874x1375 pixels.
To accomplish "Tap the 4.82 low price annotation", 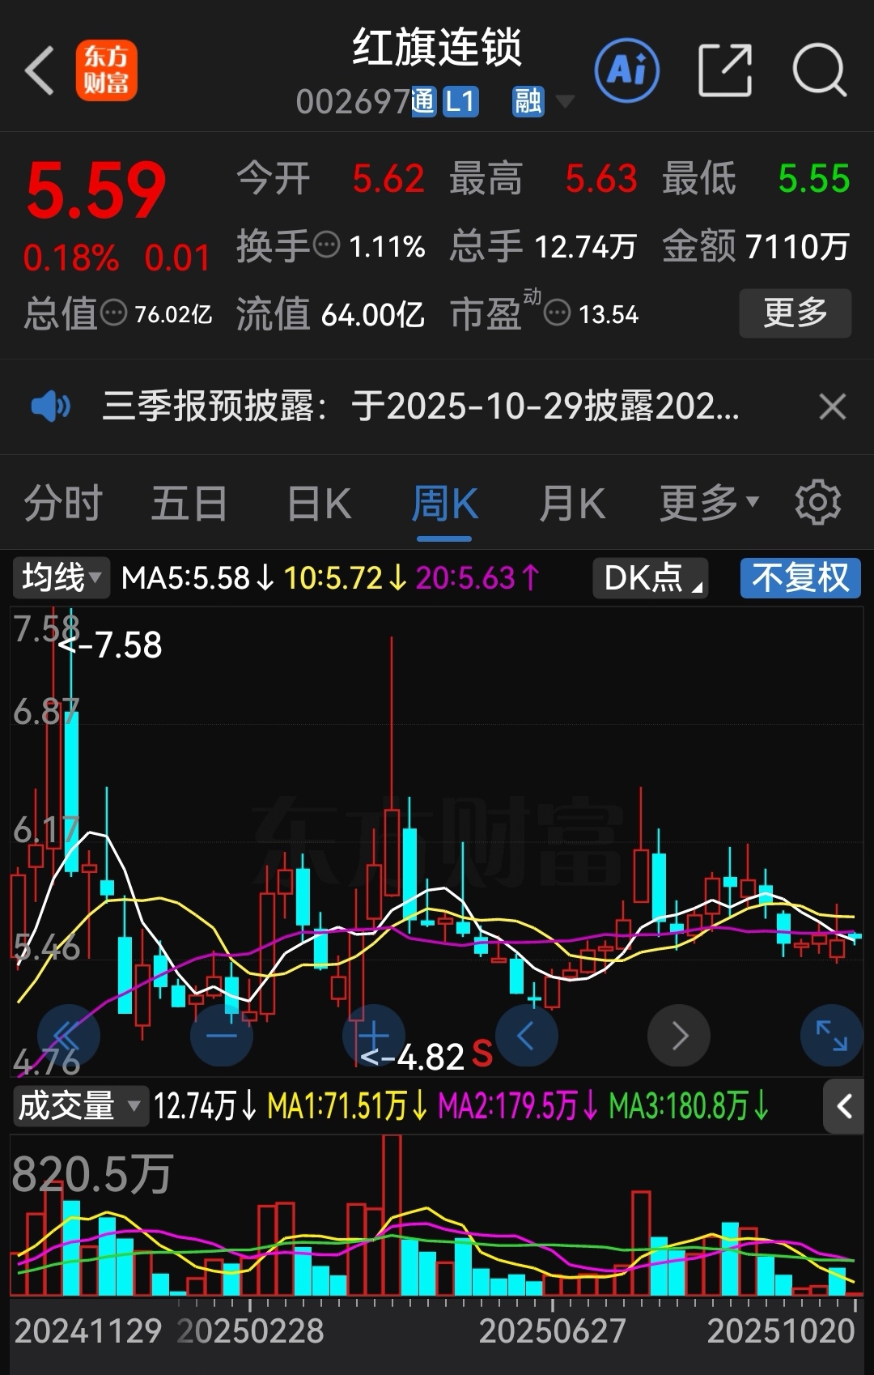I will pos(412,1057).
